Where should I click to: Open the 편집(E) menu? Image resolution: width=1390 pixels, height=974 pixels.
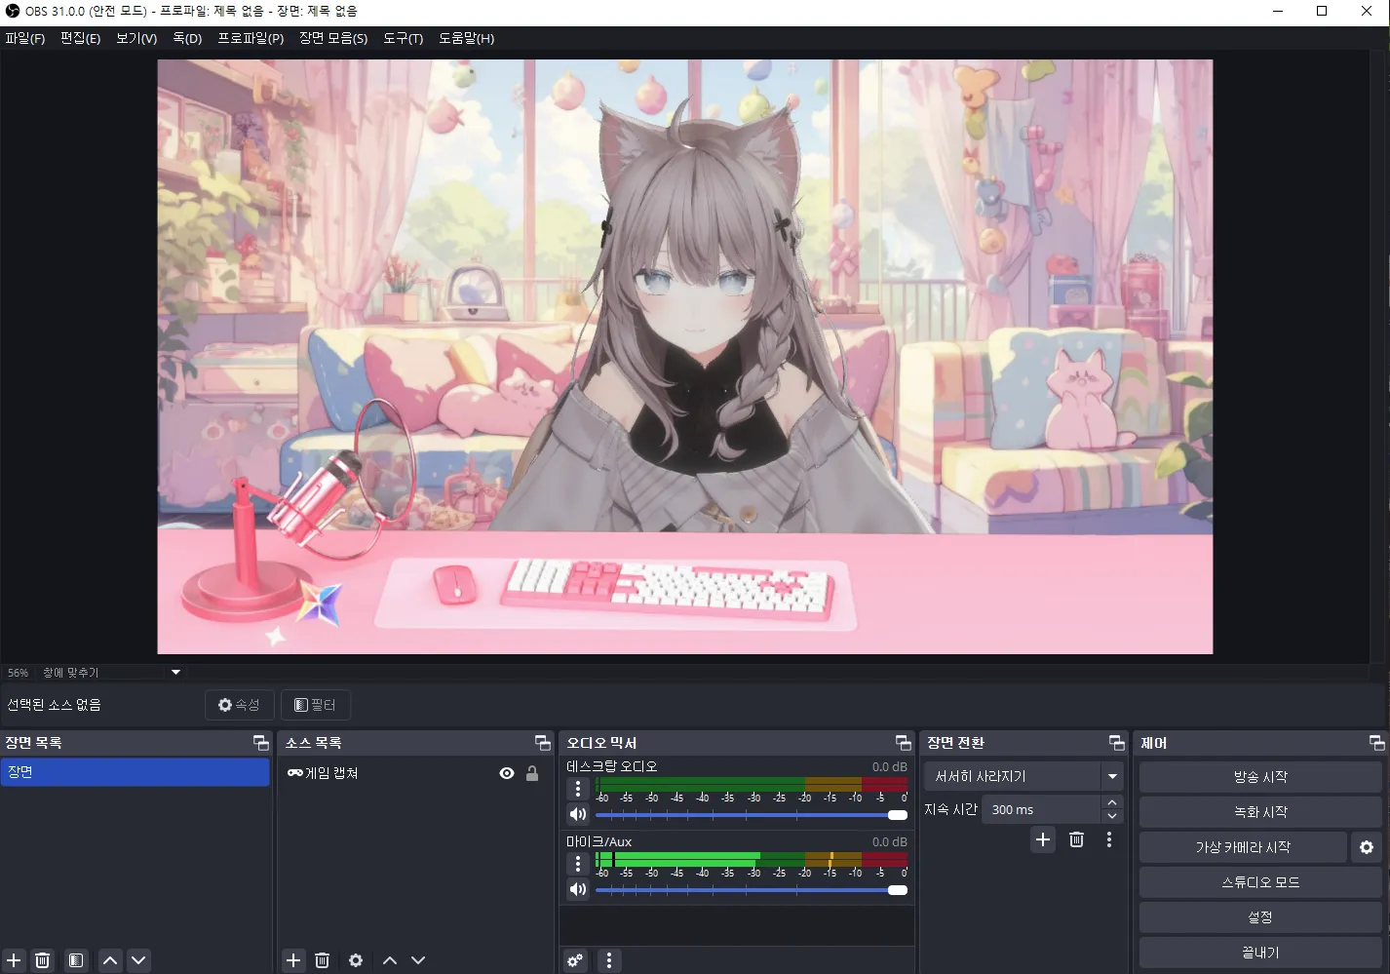click(x=81, y=38)
